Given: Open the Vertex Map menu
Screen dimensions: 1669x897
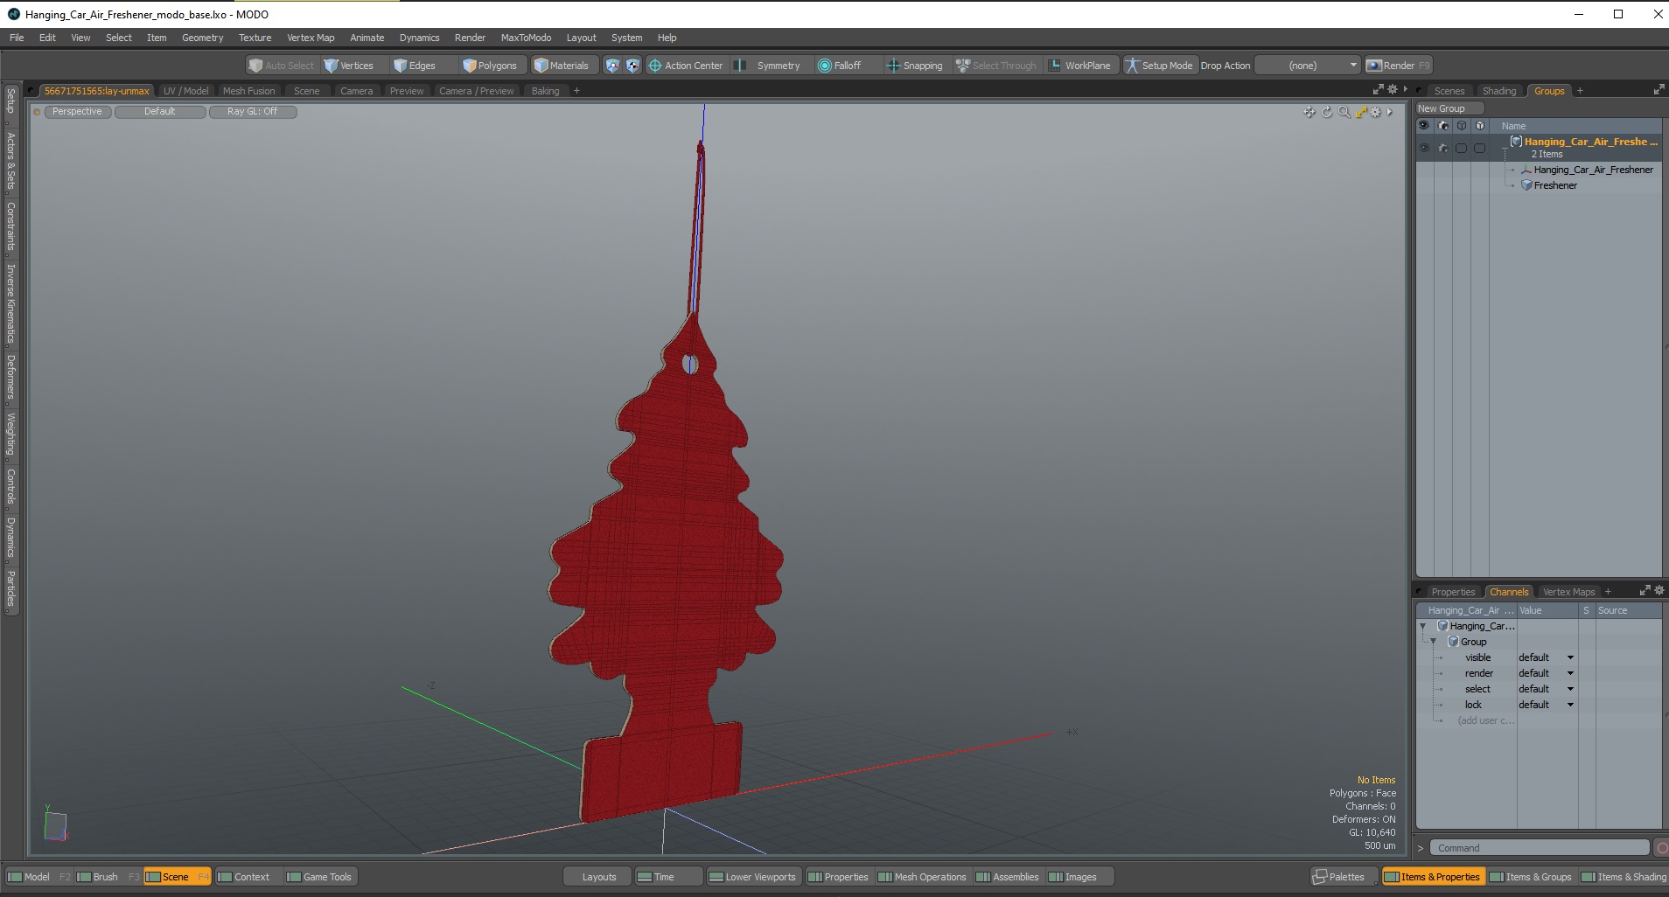Looking at the screenshot, I should (x=311, y=38).
